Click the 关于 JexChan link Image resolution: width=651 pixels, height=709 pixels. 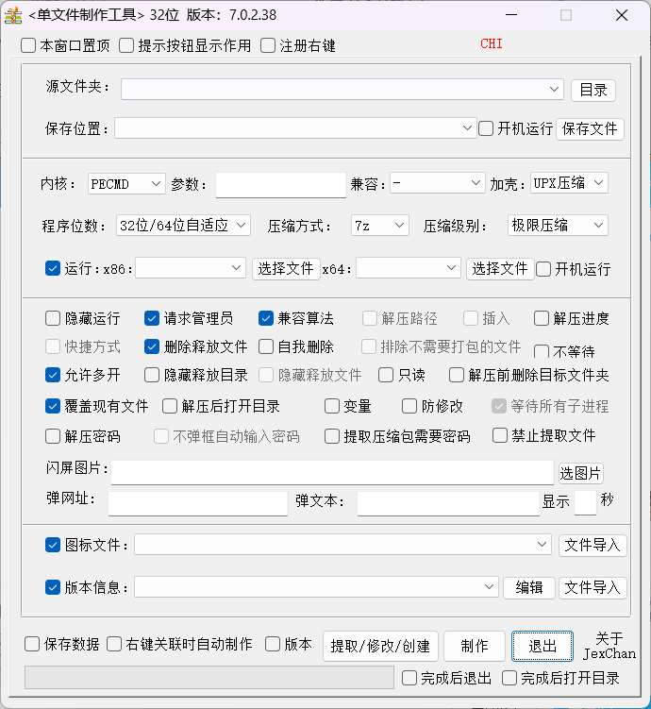[x=609, y=646]
